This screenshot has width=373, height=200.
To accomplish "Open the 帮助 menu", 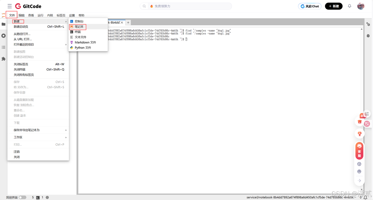I will pyautogui.click(x=82, y=15).
